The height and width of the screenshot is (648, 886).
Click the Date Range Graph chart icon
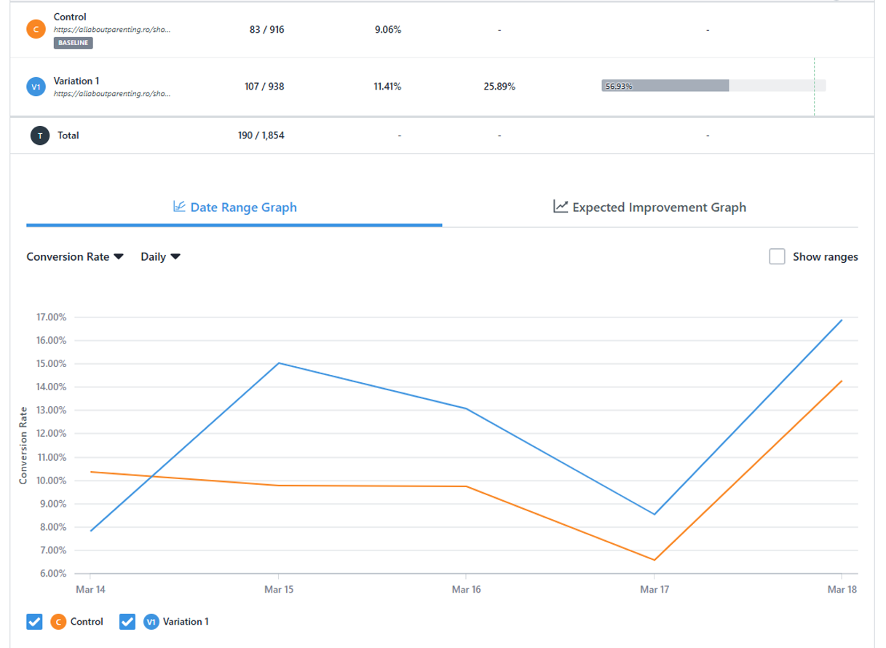[178, 207]
